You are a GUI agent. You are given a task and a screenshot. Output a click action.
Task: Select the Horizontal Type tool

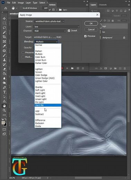coord(4,92)
